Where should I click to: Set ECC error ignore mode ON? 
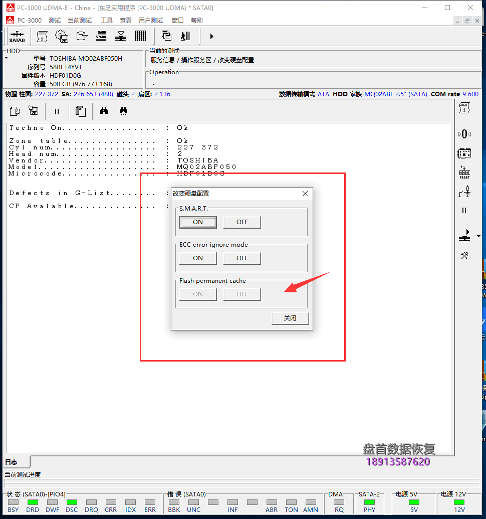[198, 258]
